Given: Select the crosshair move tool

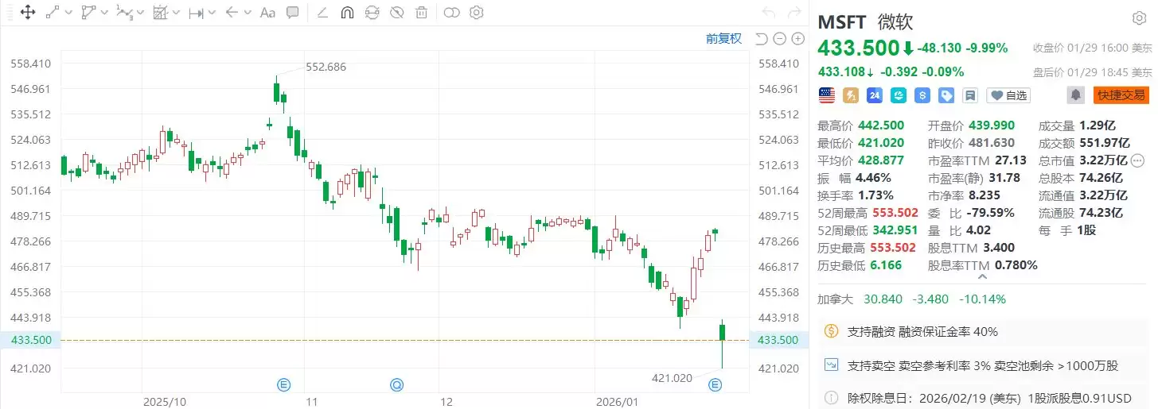Looking at the screenshot, I should pos(27,13).
